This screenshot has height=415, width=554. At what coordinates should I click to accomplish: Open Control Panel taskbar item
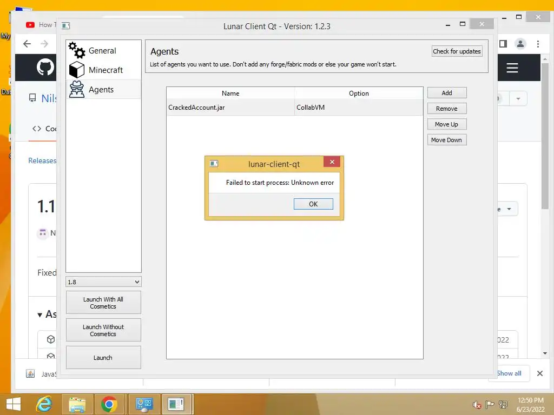[x=144, y=404]
